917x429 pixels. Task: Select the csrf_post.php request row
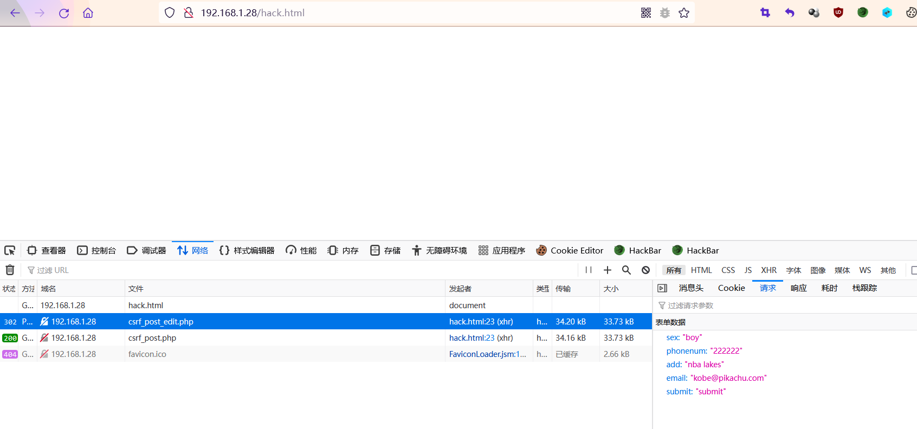pos(326,337)
